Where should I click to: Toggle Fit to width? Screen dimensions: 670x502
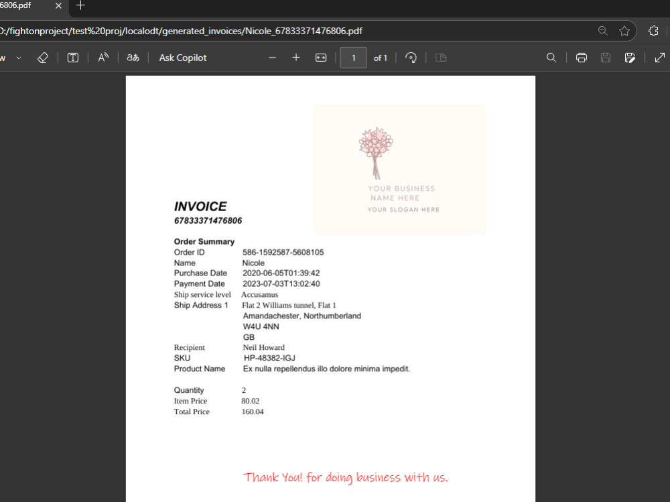321,58
